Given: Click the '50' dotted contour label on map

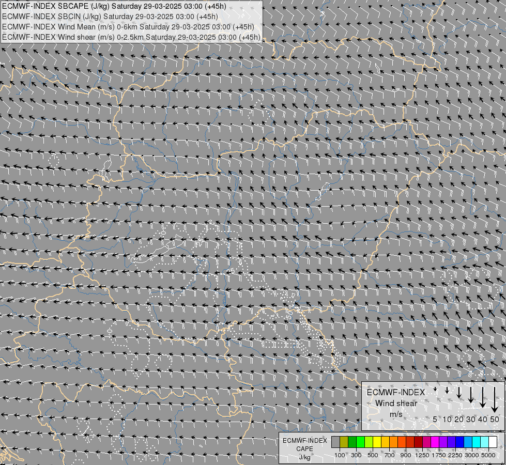Looking at the screenshot, I should 289,315.
